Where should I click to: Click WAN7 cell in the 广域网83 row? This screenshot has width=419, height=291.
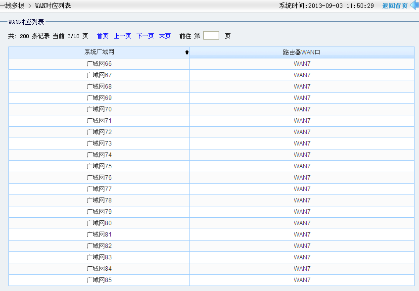[x=302, y=257]
